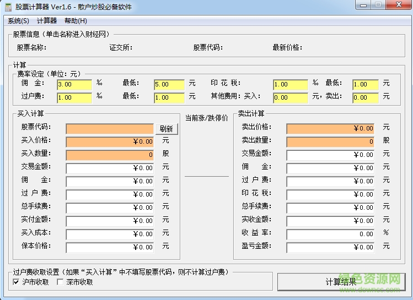Click the 其他费用 卖出 field
The width and height of the screenshot is (413, 300).
tap(366, 97)
